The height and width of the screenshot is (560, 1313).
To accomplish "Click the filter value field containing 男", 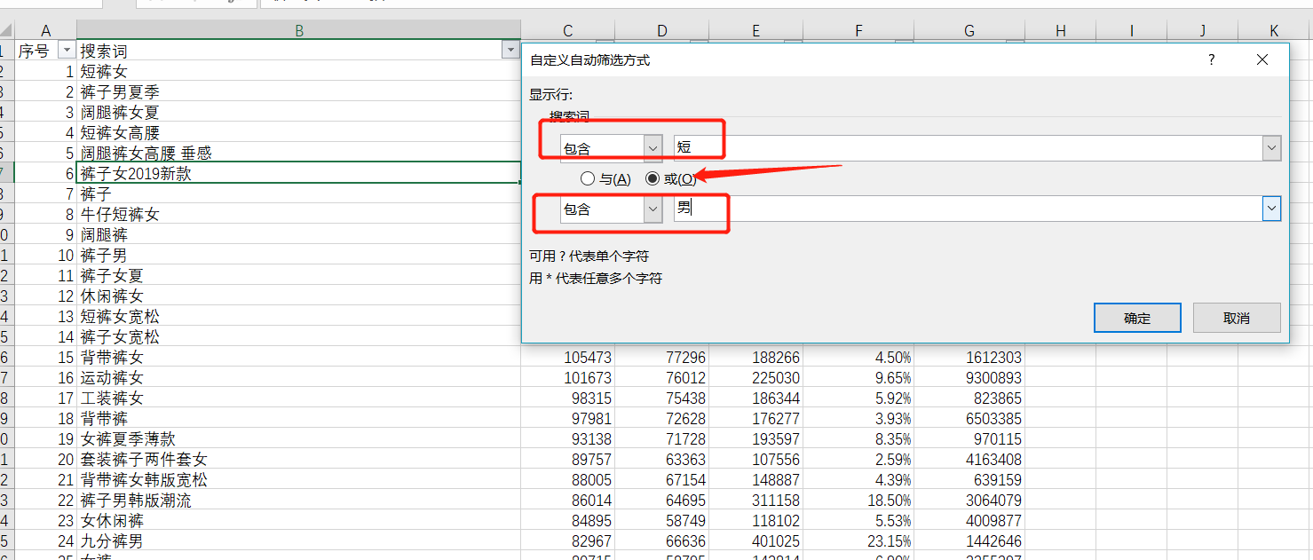I will coord(968,209).
